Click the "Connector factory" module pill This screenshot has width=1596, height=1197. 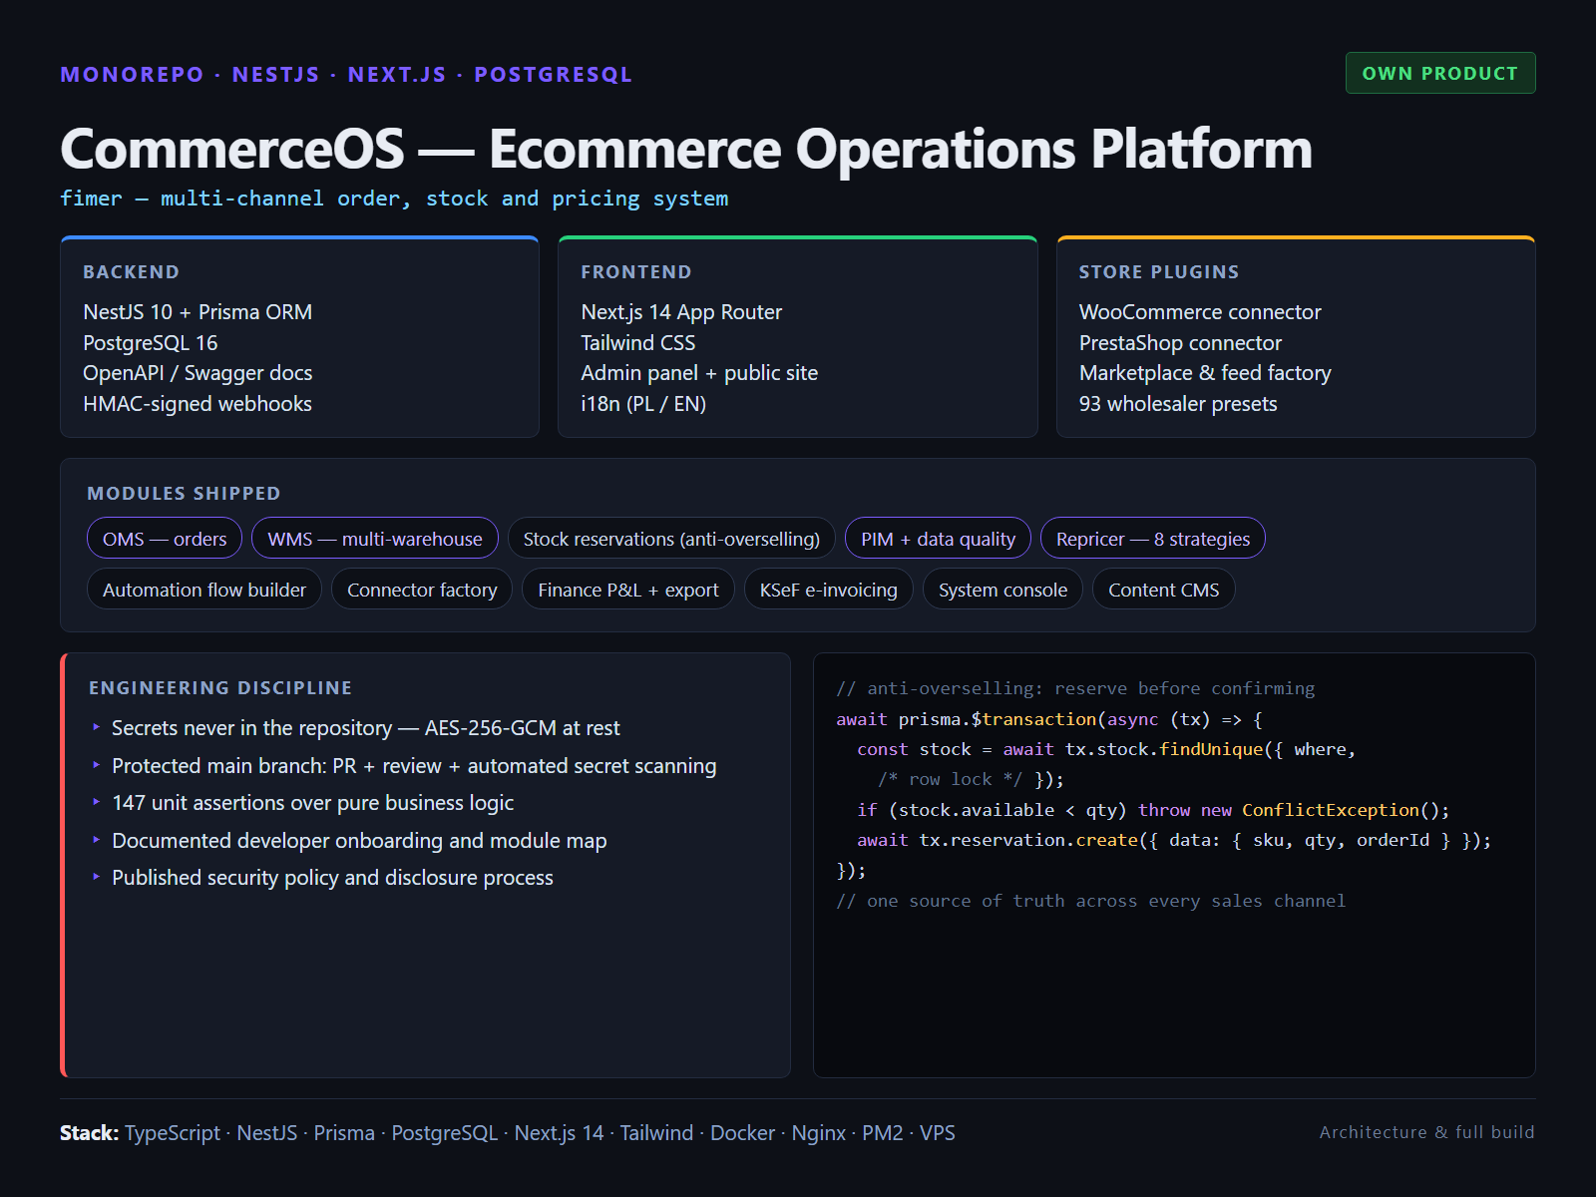click(x=422, y=590)
